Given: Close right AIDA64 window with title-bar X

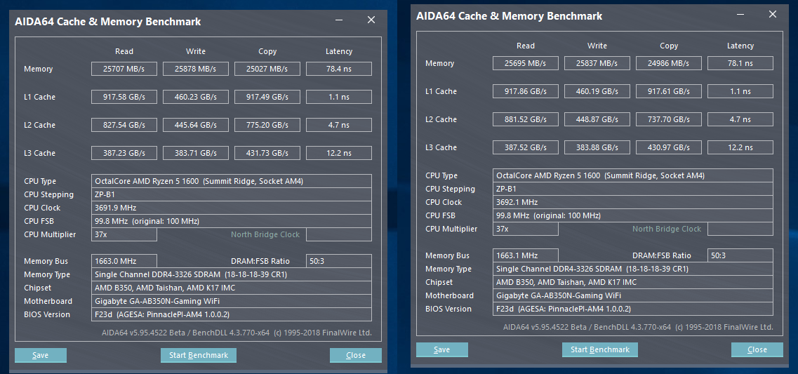Looking at the screenshot, I should coord(773,15).
